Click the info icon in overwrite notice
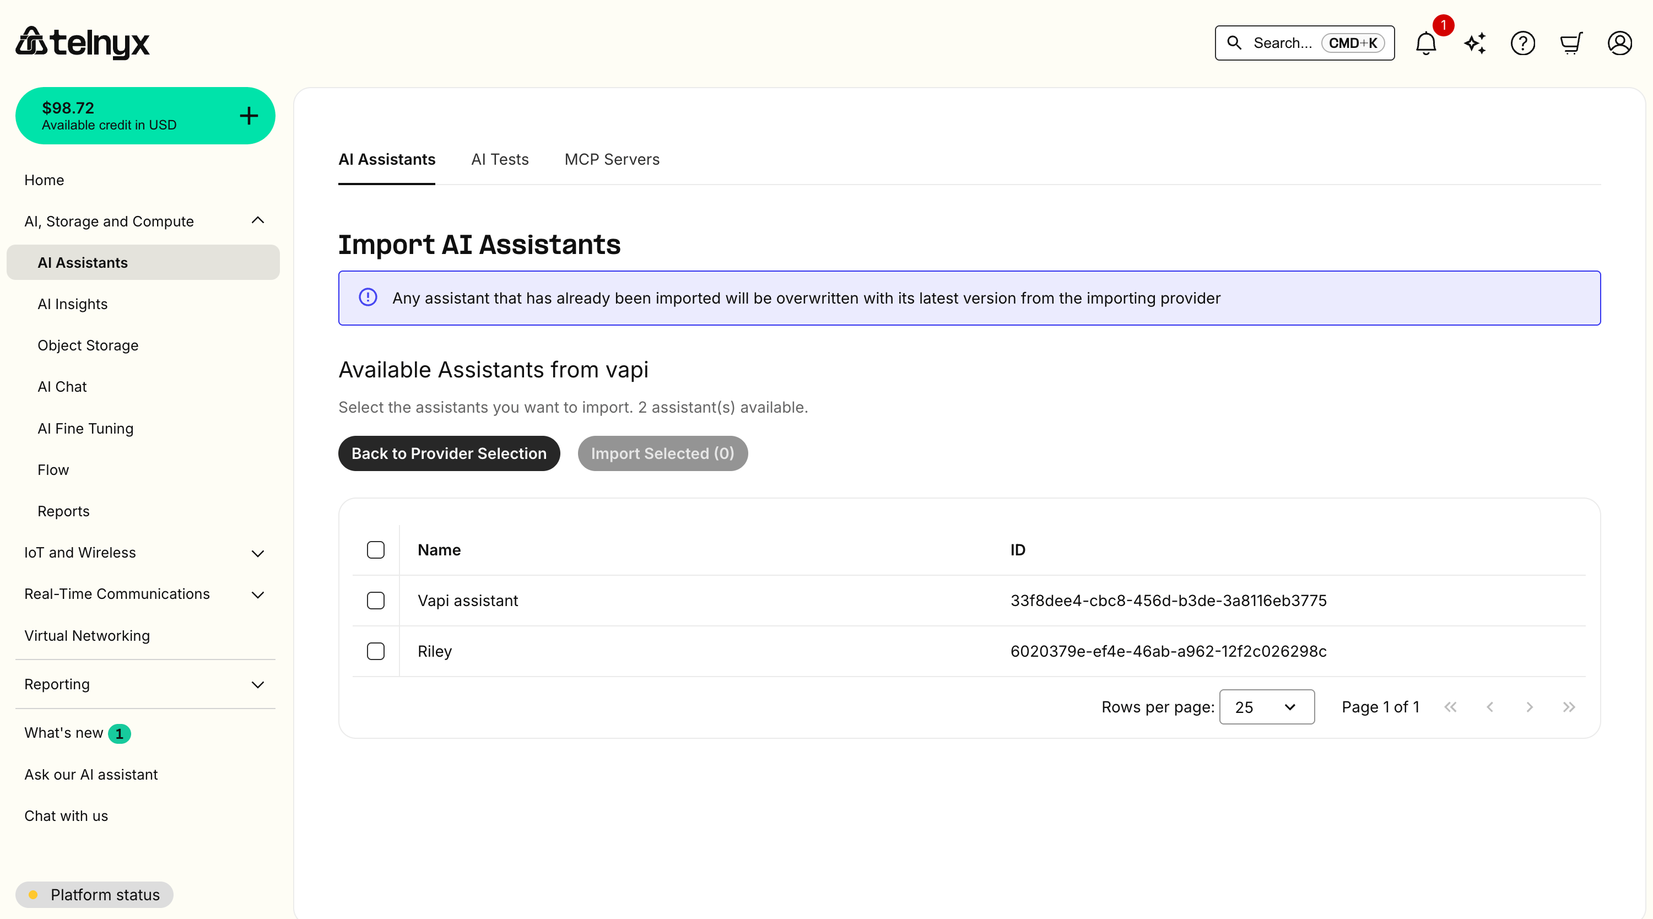 (x=368, y=297)
